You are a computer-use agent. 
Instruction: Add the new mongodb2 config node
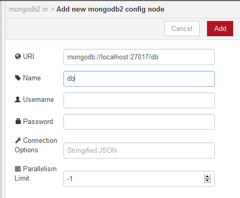point(220,28)
